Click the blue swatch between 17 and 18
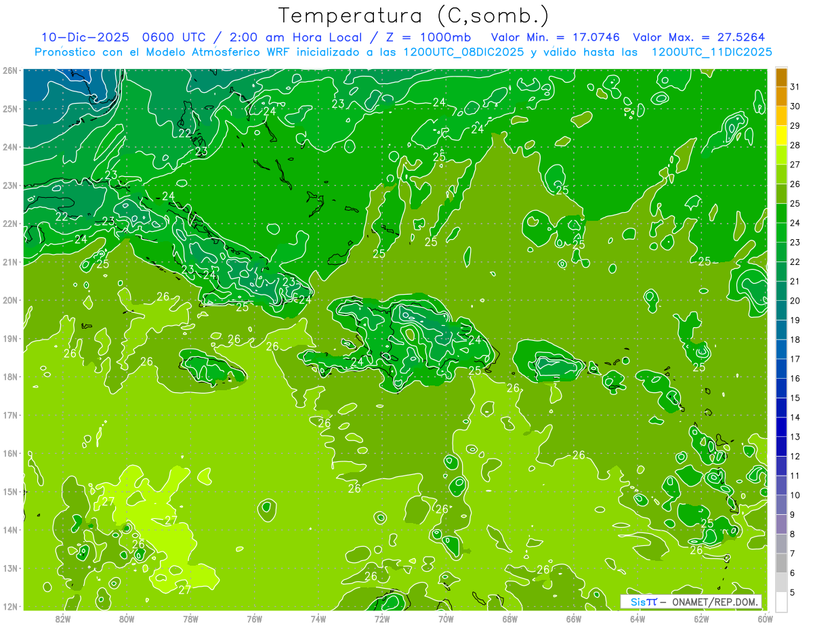 [781, 349]
